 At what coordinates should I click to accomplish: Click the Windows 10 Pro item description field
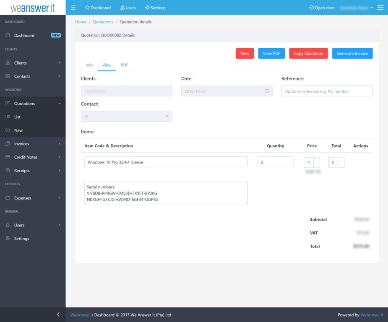166,162
